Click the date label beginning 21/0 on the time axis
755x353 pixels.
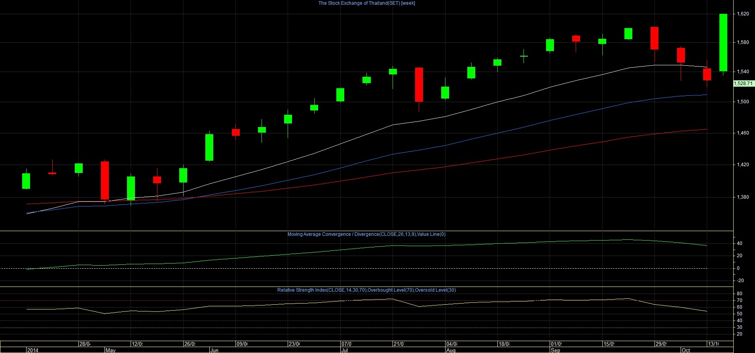coord(399,344)
